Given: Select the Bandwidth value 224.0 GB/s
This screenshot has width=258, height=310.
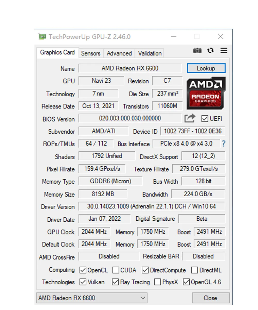Looking at the screenshot, I should pyautogui.click(x=198, y=194).
